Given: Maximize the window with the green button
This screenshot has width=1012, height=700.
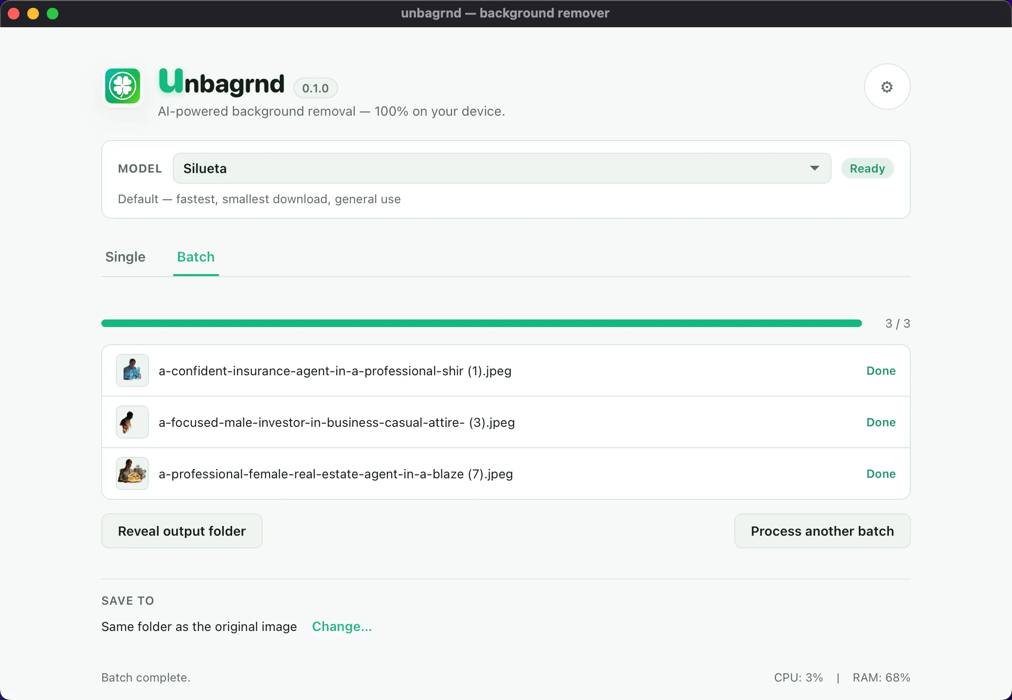Looking at the screenshot, I should pyautogui.click(x=53, y=14).
